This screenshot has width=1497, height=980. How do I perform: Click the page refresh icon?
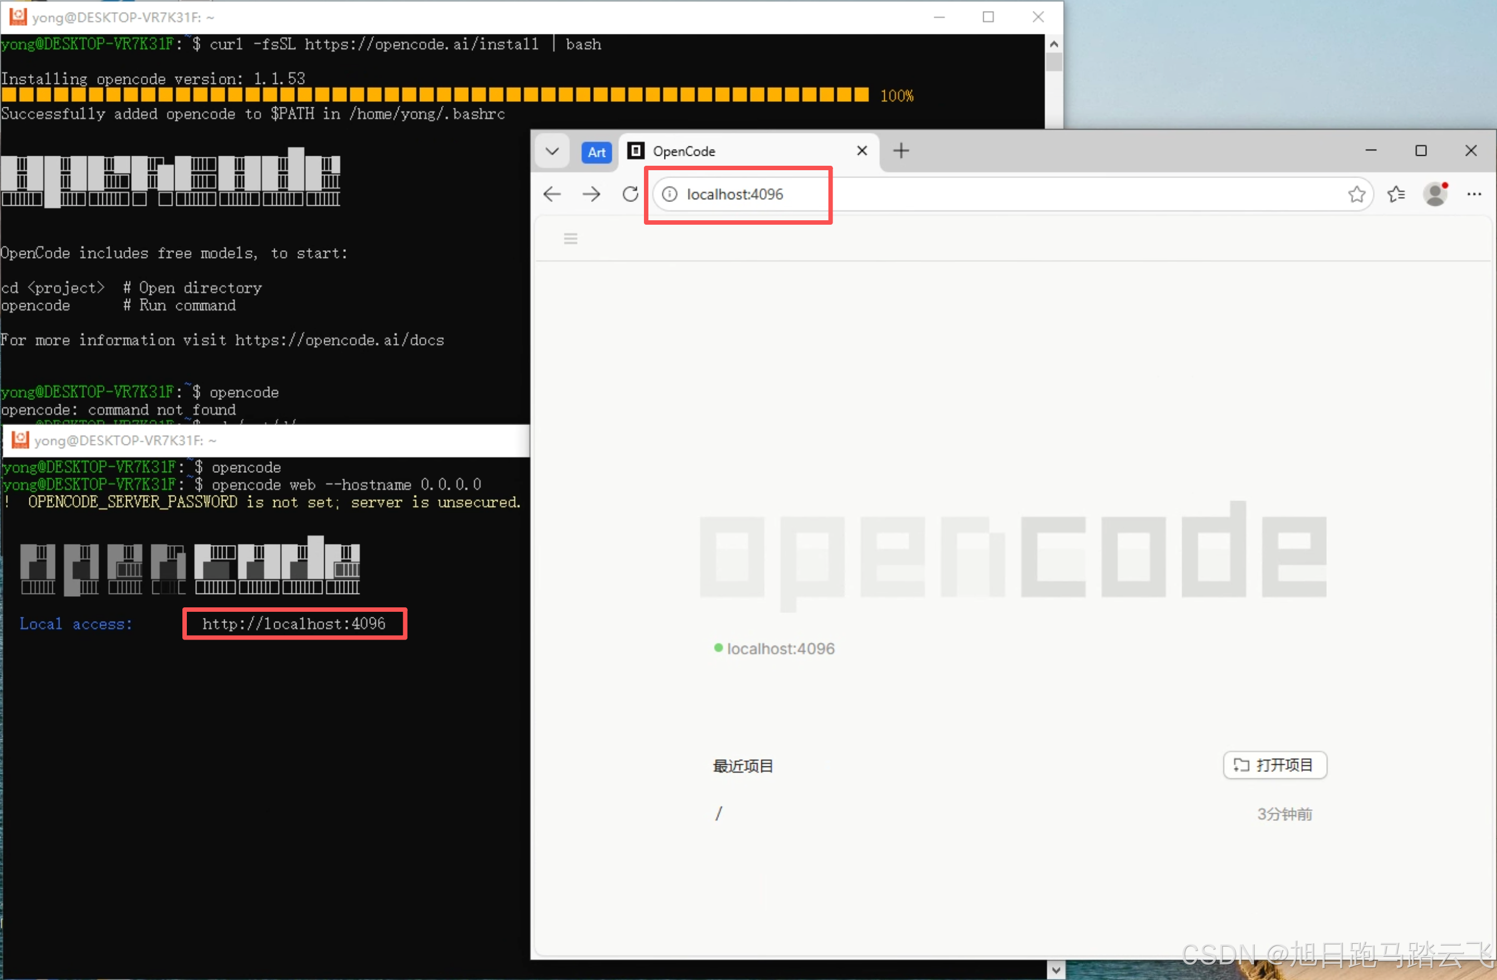pyautogui.click(x=629, y=194)
